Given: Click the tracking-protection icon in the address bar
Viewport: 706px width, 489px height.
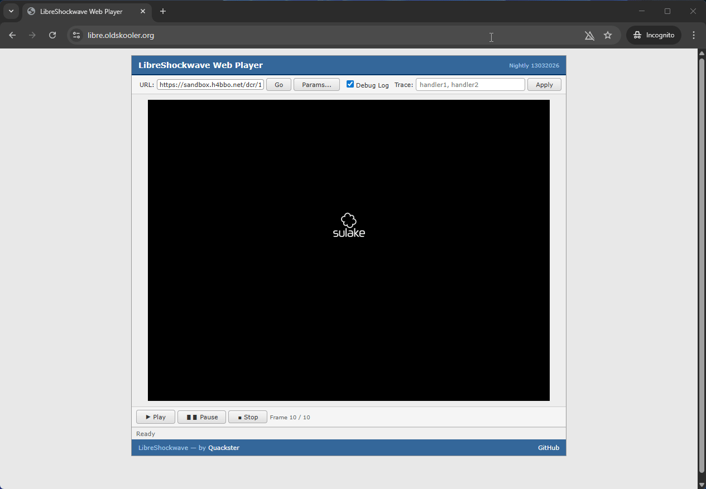Looking at the screenshot, I should (589, 35).
